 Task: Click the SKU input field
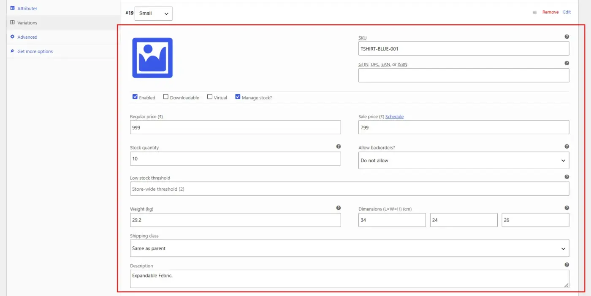[464, 48]
